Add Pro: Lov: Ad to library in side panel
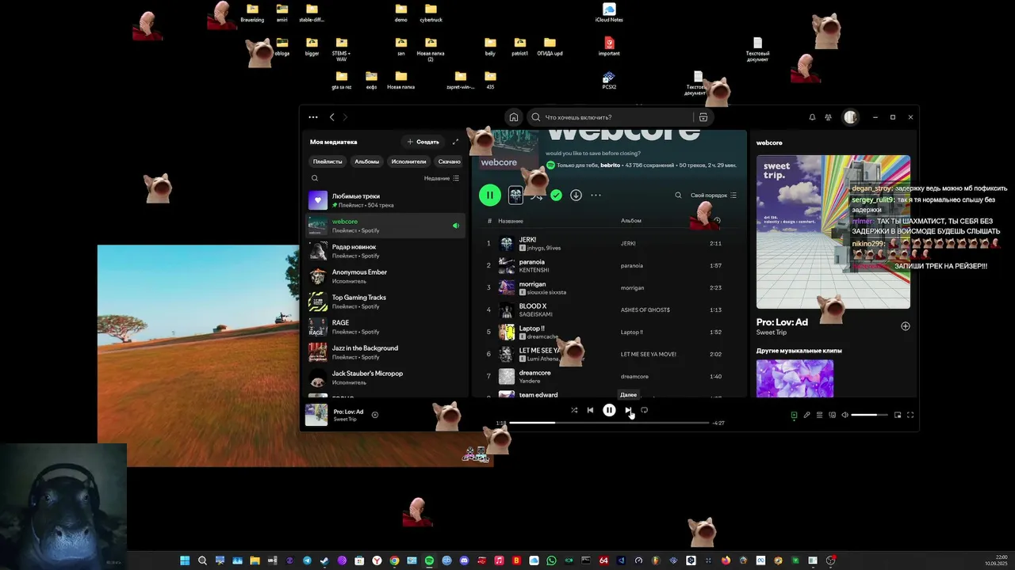 click(x=906, y=326)
